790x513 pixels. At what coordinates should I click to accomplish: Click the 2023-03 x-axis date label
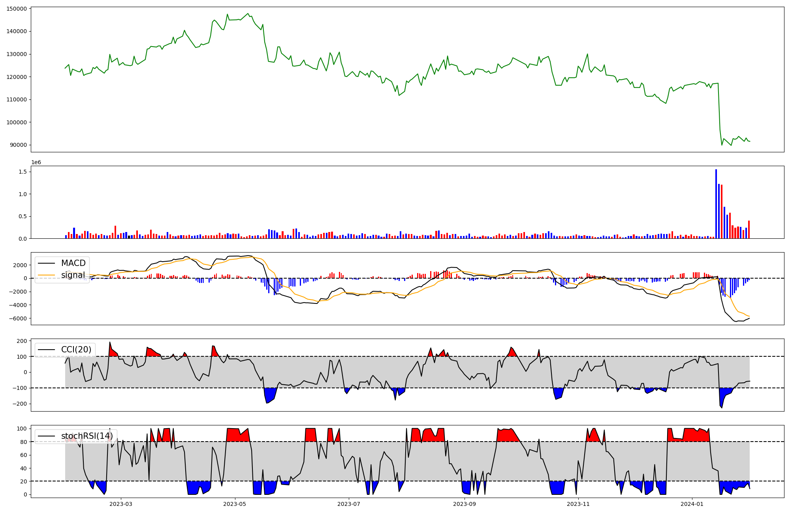tap(121, 504)
